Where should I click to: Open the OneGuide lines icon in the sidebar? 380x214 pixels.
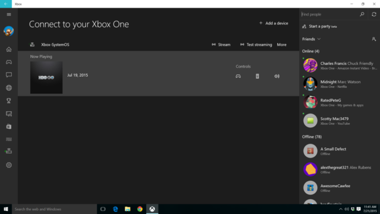click(9, 139)
